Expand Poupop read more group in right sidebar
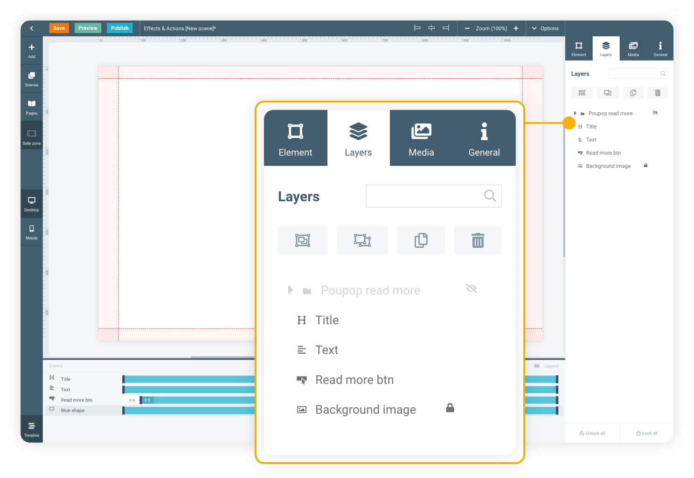 (x=575, y=113)
